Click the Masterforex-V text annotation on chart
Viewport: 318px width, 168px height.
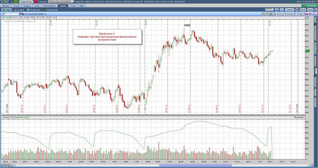pos(107,37)
